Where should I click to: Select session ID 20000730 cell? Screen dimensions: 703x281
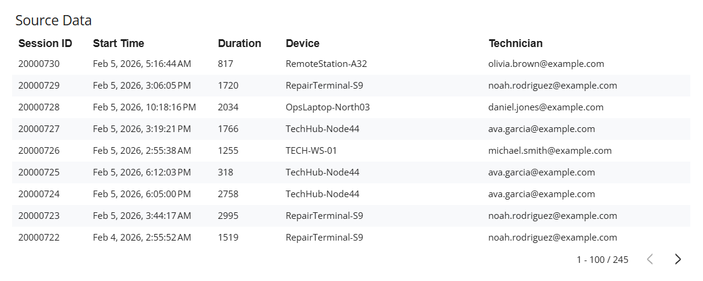click(x=39, y=64)
